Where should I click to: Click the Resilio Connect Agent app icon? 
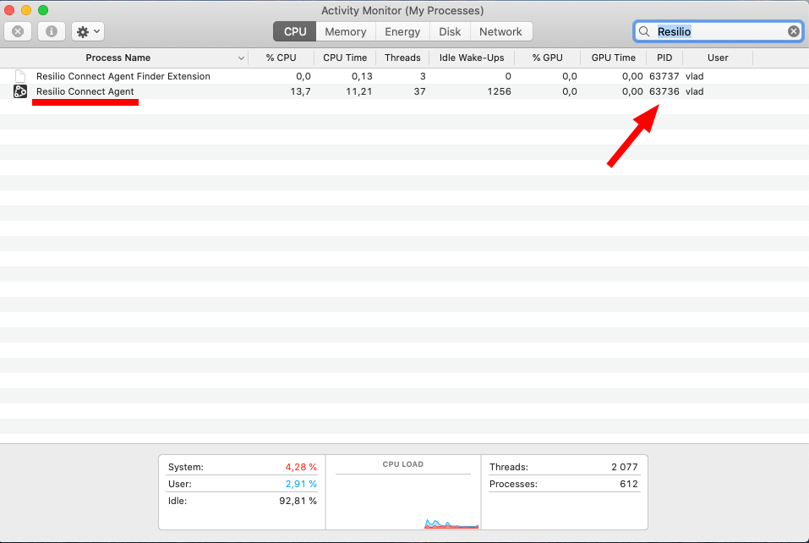20,91
